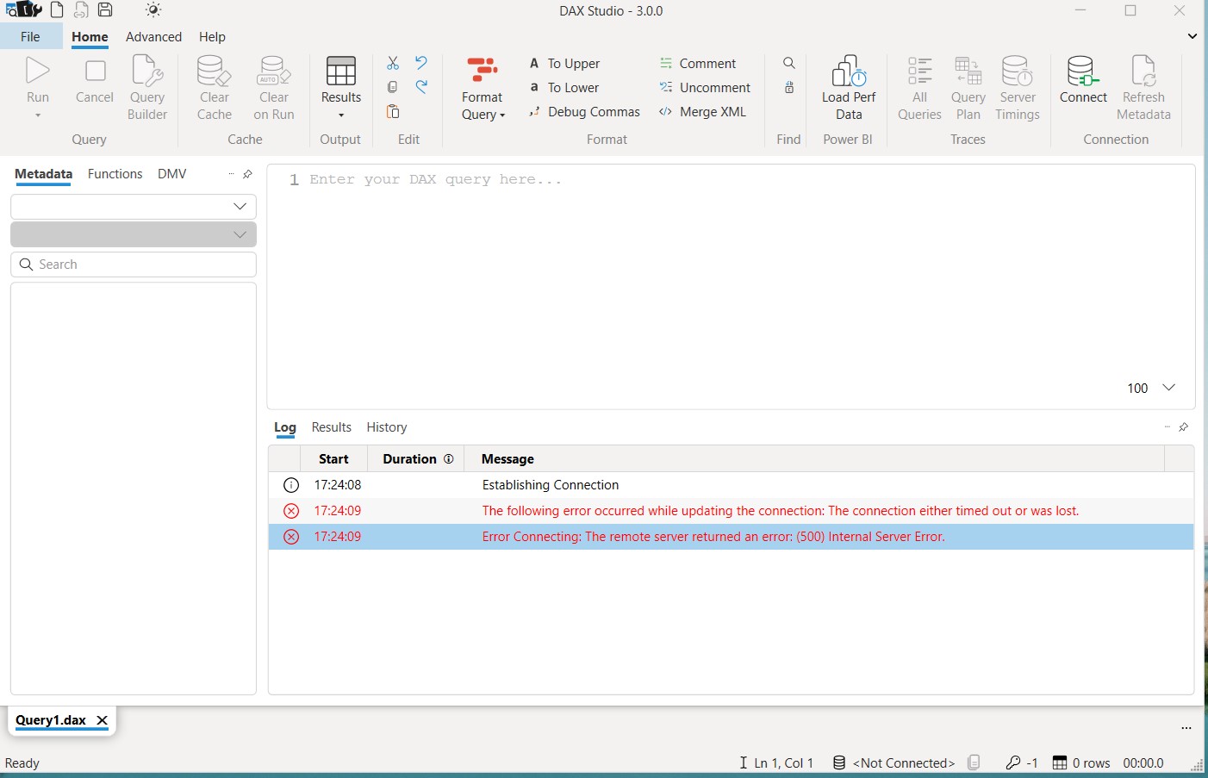
Task: Click the Run button
Action: [37, 82]
